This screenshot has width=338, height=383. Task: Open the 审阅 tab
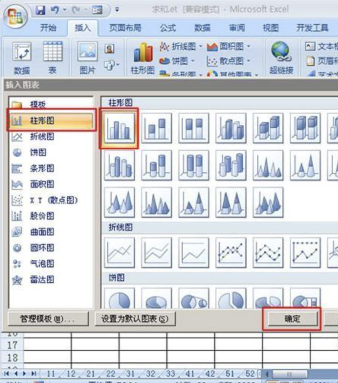pyautogui.click(x=237, y=28)
